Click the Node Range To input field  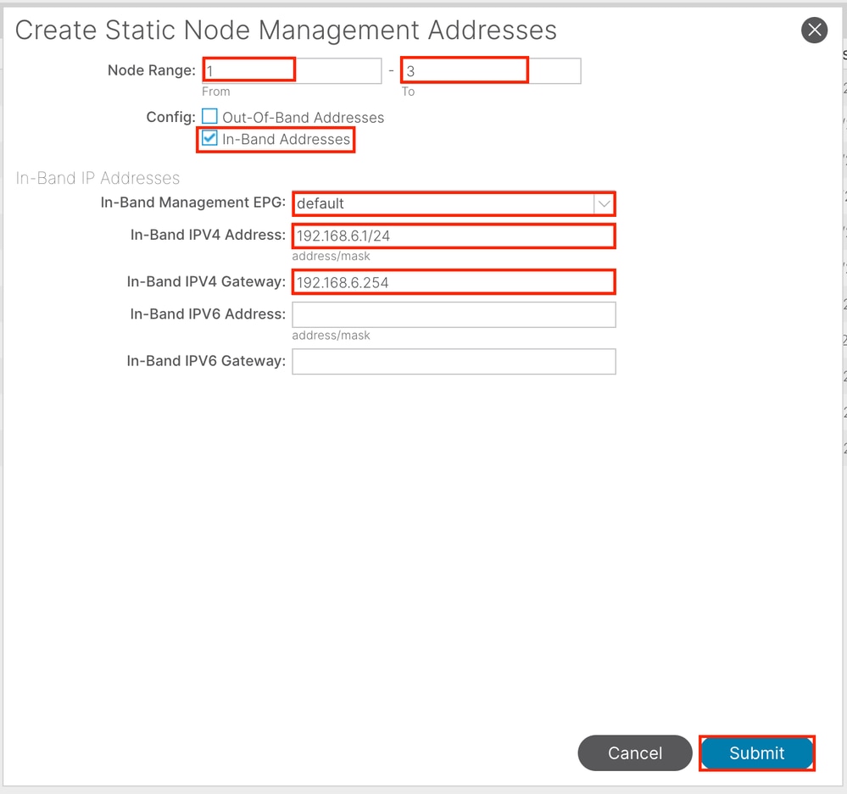click(491, 70)
